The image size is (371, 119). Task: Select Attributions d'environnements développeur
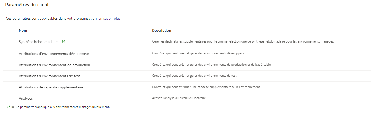(x=54, y=54)
